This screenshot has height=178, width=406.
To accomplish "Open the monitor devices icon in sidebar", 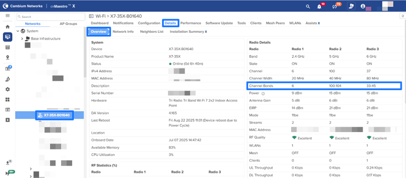I will point(7,37).
